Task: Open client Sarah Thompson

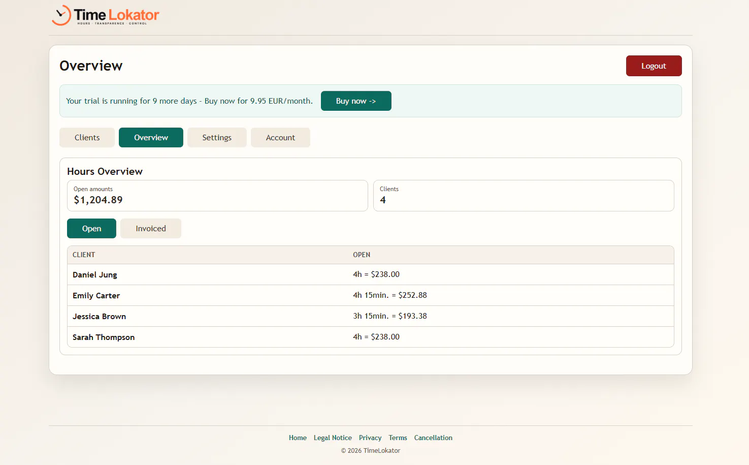Action: (104, 337)
